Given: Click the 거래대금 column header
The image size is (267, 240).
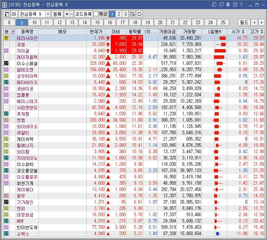Looking at the screenshot, I should (x=167, y=32).
